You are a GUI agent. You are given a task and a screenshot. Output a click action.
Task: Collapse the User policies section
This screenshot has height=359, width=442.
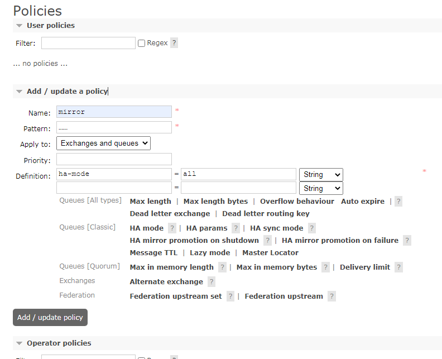[50, 25]
